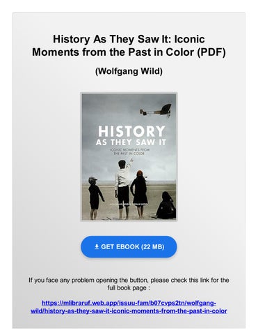Click the small author credits at the cover bottom
Image resolution: width=258 pixels, height=335 pixels.
coord(129,204)
